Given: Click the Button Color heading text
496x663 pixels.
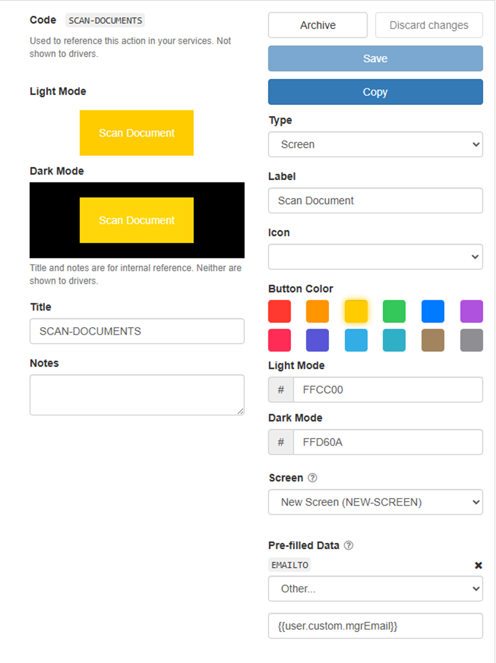Looking at the screenshot, I should [x=301, y=289].
